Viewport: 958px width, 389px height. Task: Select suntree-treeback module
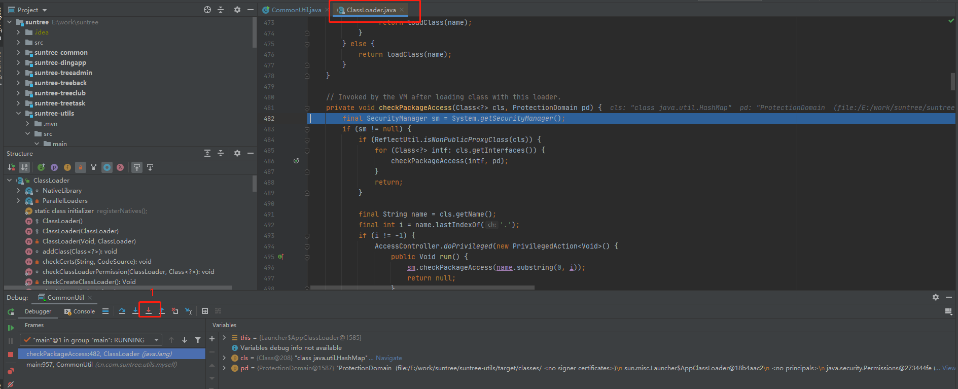[x=60, y=83]
